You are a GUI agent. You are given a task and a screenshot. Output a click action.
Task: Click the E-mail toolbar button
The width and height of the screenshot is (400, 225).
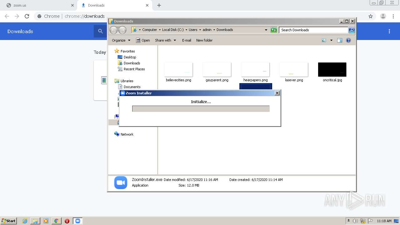point(187,40)
